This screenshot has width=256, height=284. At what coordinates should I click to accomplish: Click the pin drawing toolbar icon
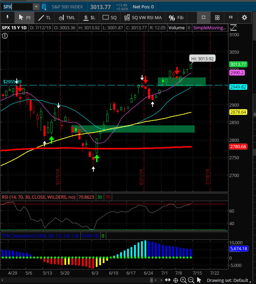(x=7, y=17)
